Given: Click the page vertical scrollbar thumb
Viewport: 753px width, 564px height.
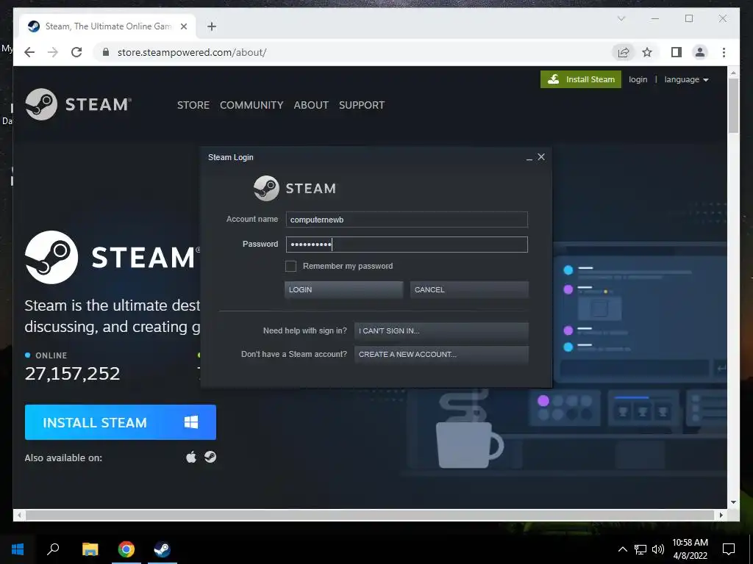Looking at the screenshot, I should [733, 105].
